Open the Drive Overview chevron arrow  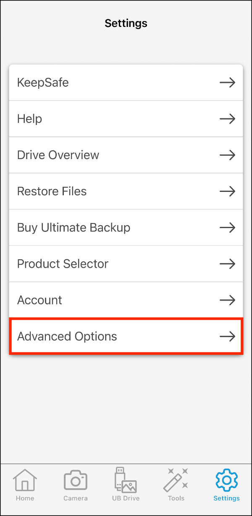(227, 155)
